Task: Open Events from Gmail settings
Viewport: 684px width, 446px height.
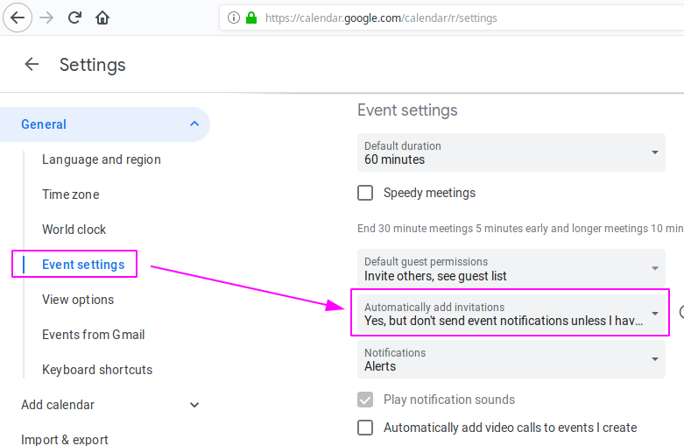Action: (94, 335)
